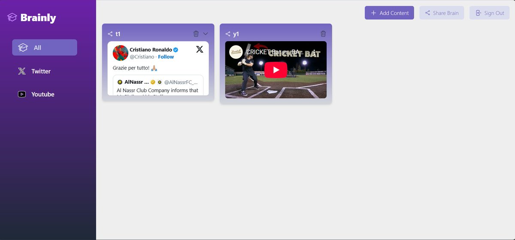Delete the t1 card using trash icon
The height and width of the screenshot is (240, 515).
tap(196, 33)
